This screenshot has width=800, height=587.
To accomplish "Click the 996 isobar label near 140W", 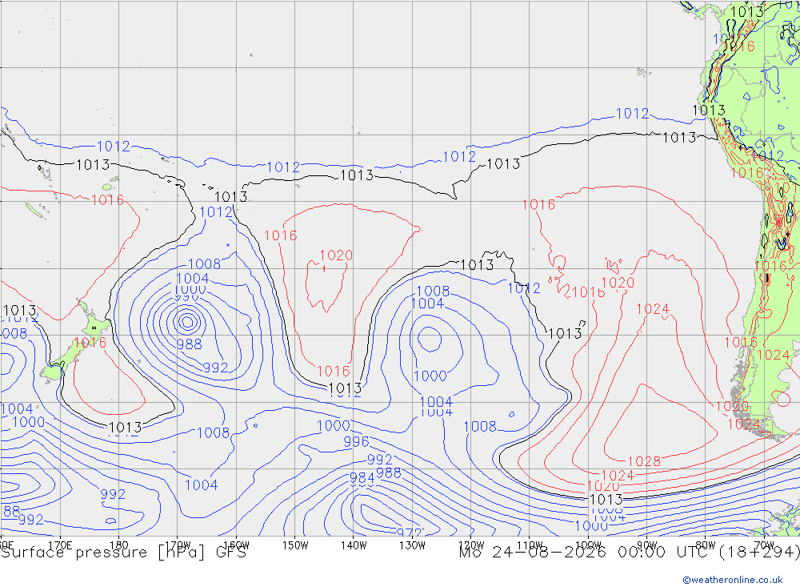I will [x=356, y=441].
